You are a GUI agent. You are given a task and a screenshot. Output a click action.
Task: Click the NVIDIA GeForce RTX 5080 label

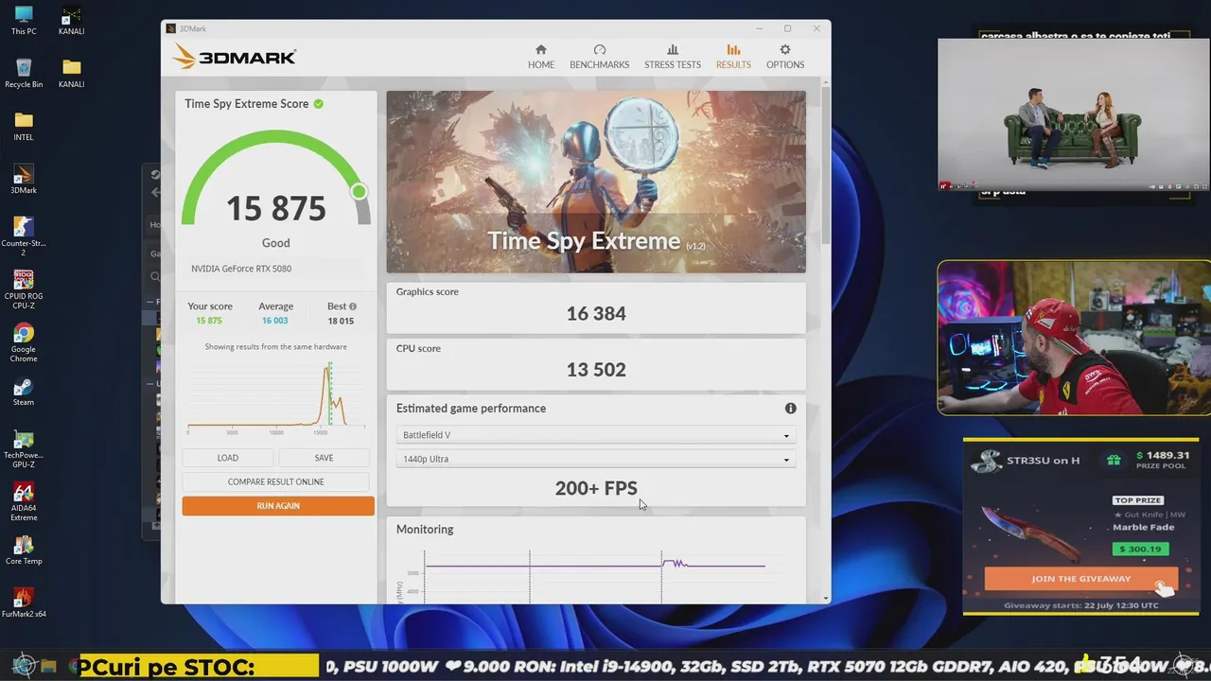[x=241, y=269]
